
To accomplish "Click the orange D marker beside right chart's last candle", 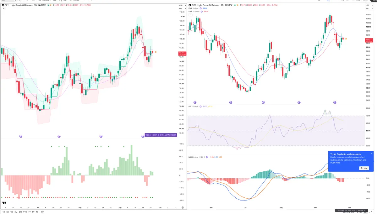I will click(x=346, y=39).
